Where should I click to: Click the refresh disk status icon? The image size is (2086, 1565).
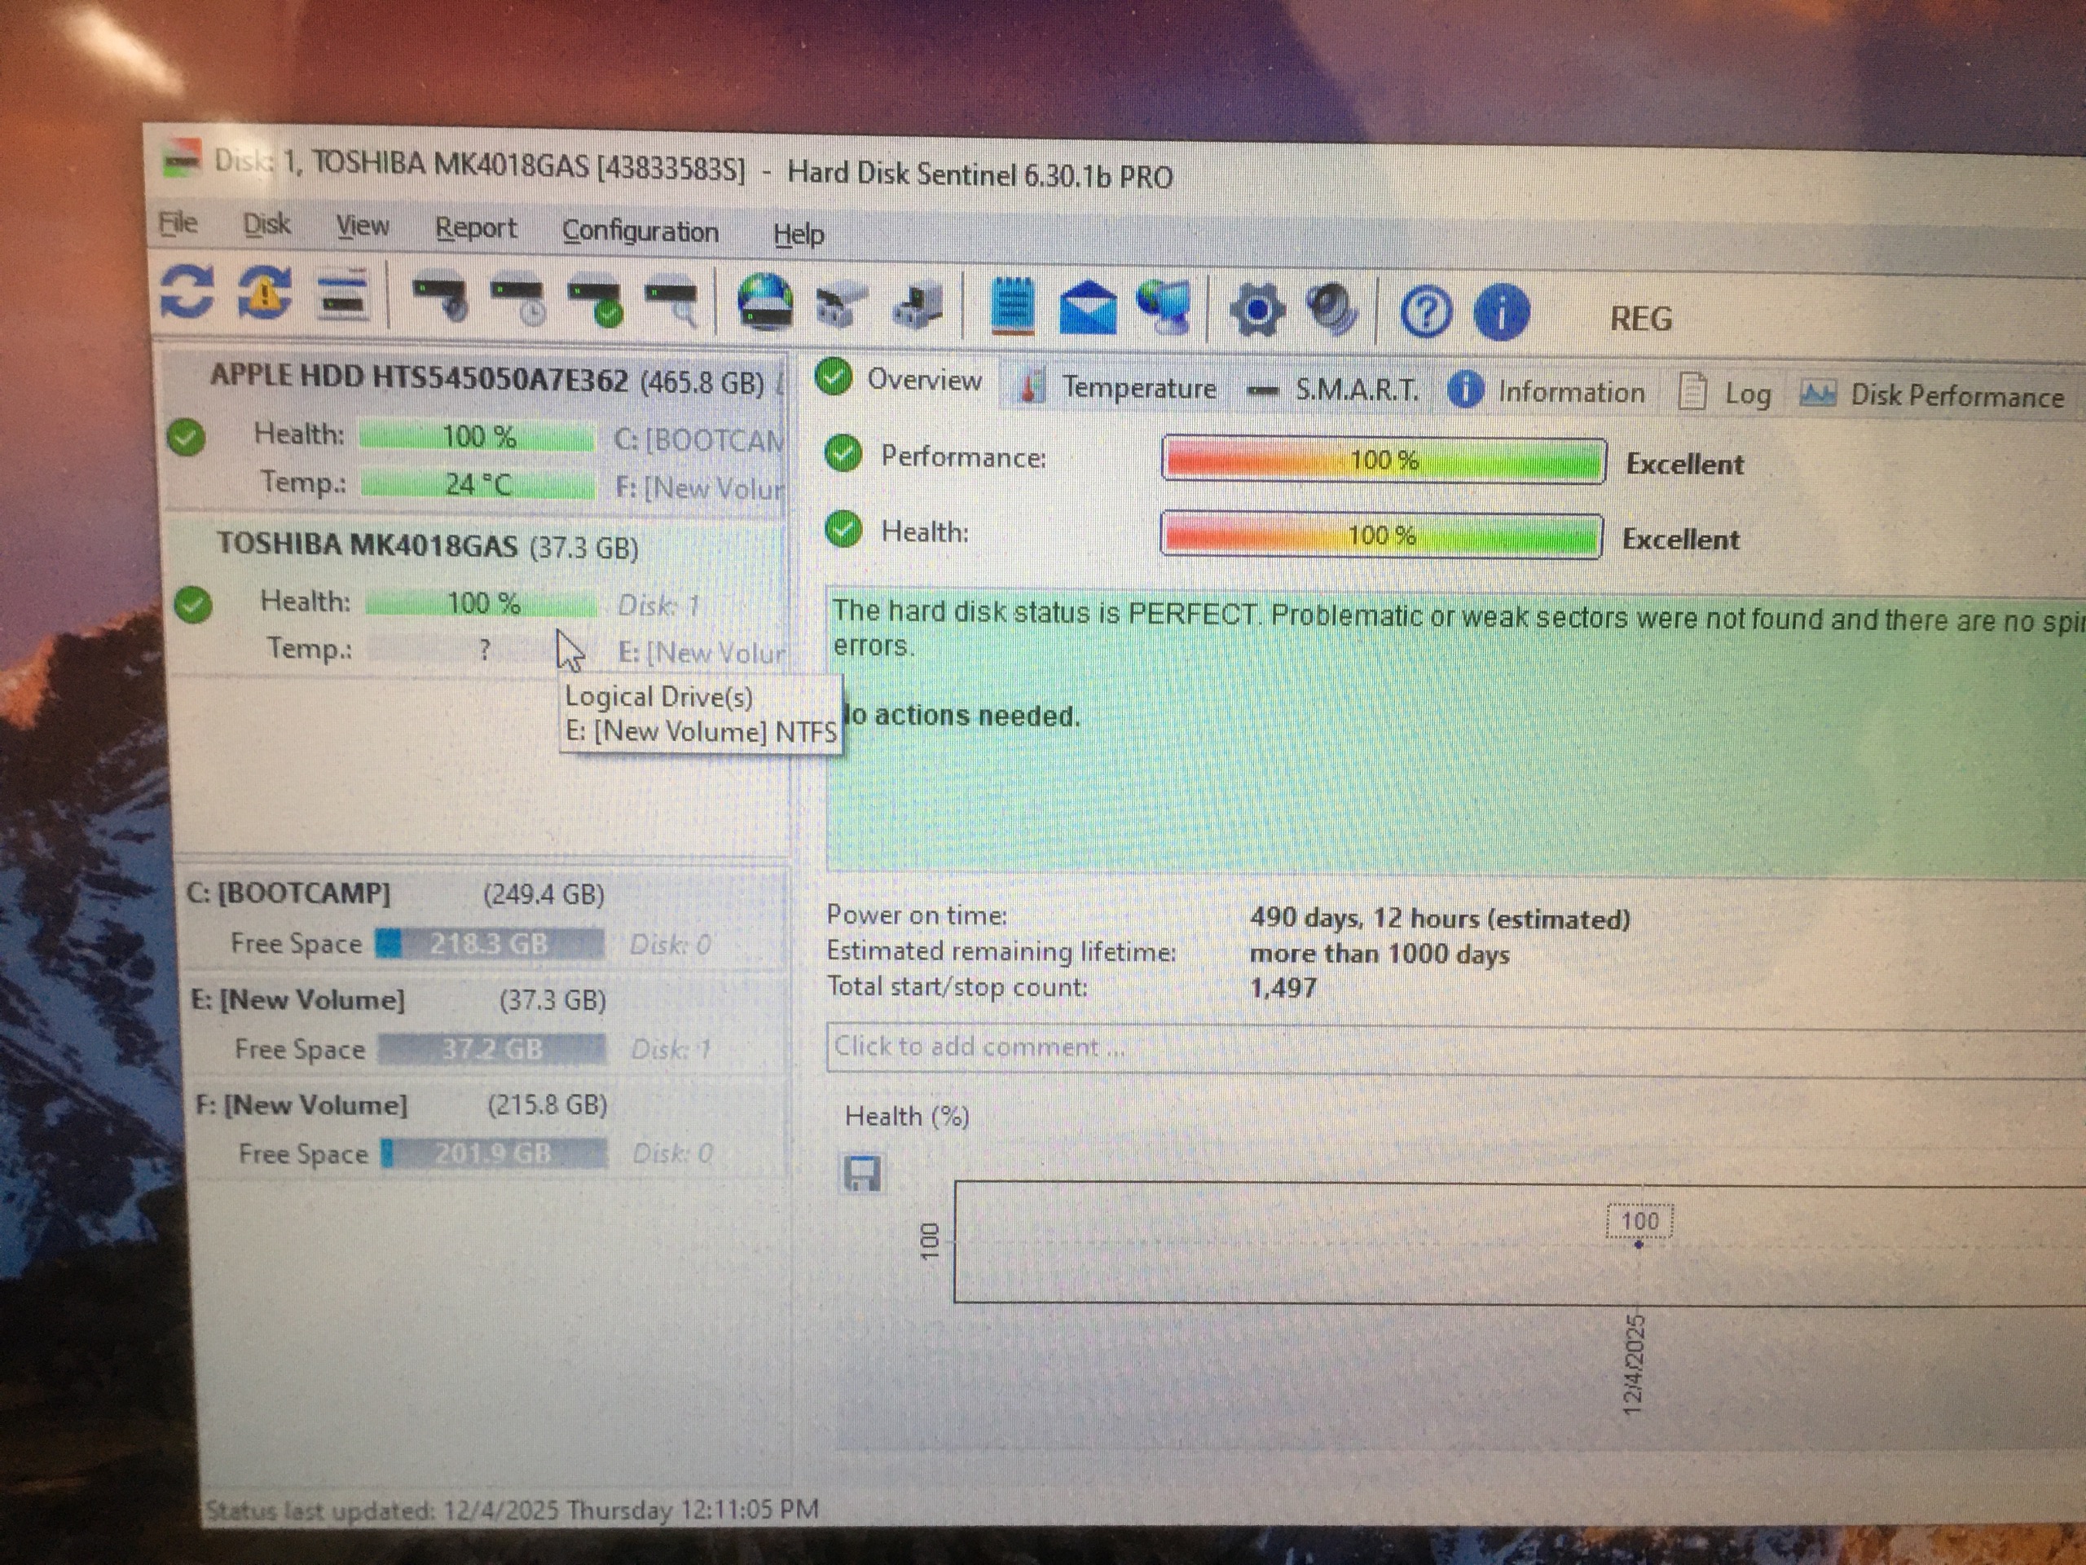(187, 293)
